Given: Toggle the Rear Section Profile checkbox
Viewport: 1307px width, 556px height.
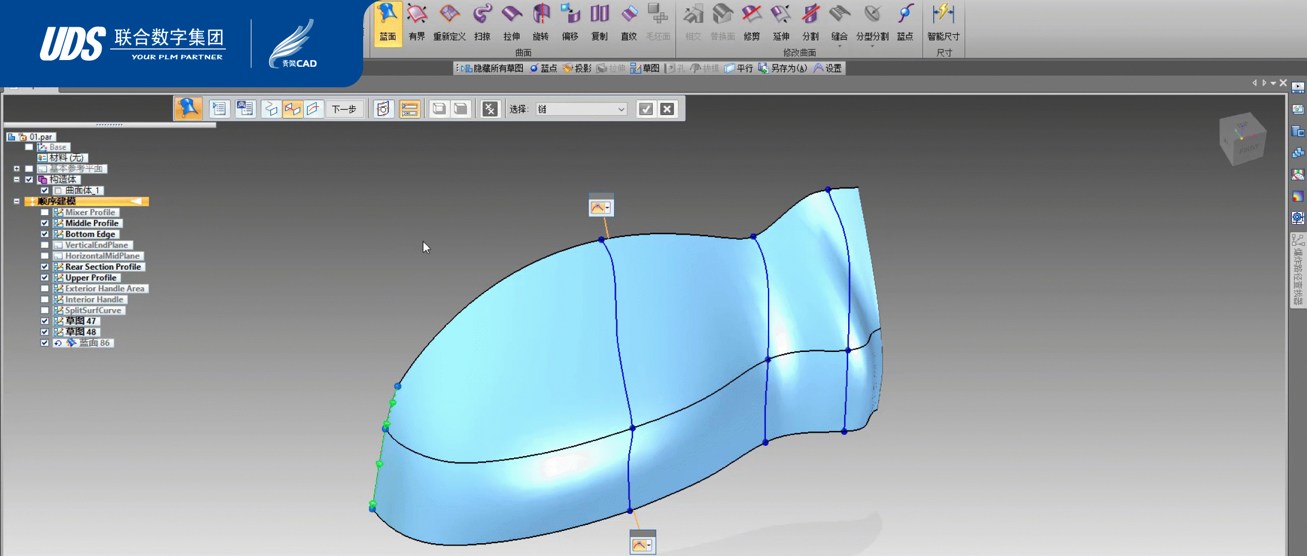Looking at the screenshot, I should pos(44,267).
